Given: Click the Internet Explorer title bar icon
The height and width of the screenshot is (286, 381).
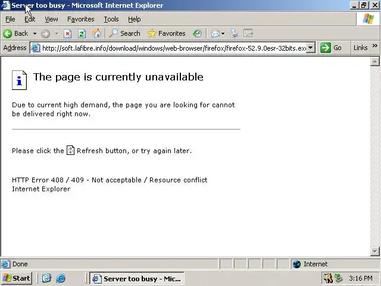Looking at the screenshot, I should coord(6,5).
